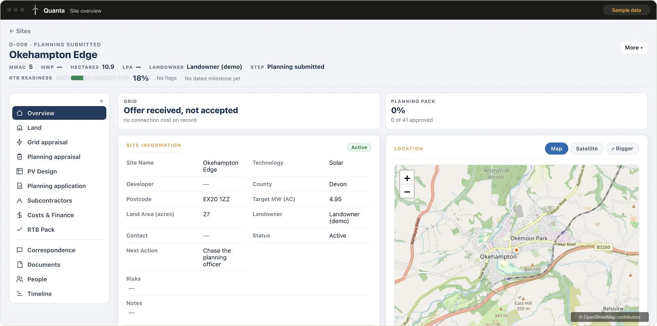Click the Active status badge
The width and height of the screenshot is (657, 326).
click(x=359, y=147)
